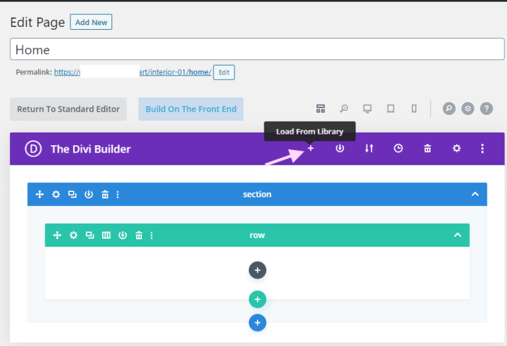Open row settings gear icon
The height and width of the screenshot is (346, 507).
click(x=74, y=235)
